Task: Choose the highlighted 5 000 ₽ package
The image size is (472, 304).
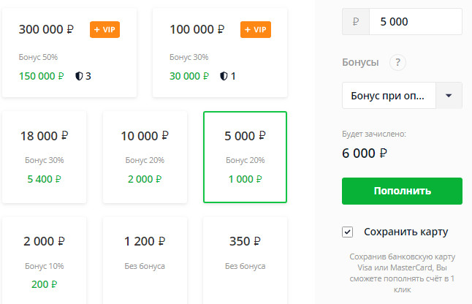Action: click(x=245, y=157)
